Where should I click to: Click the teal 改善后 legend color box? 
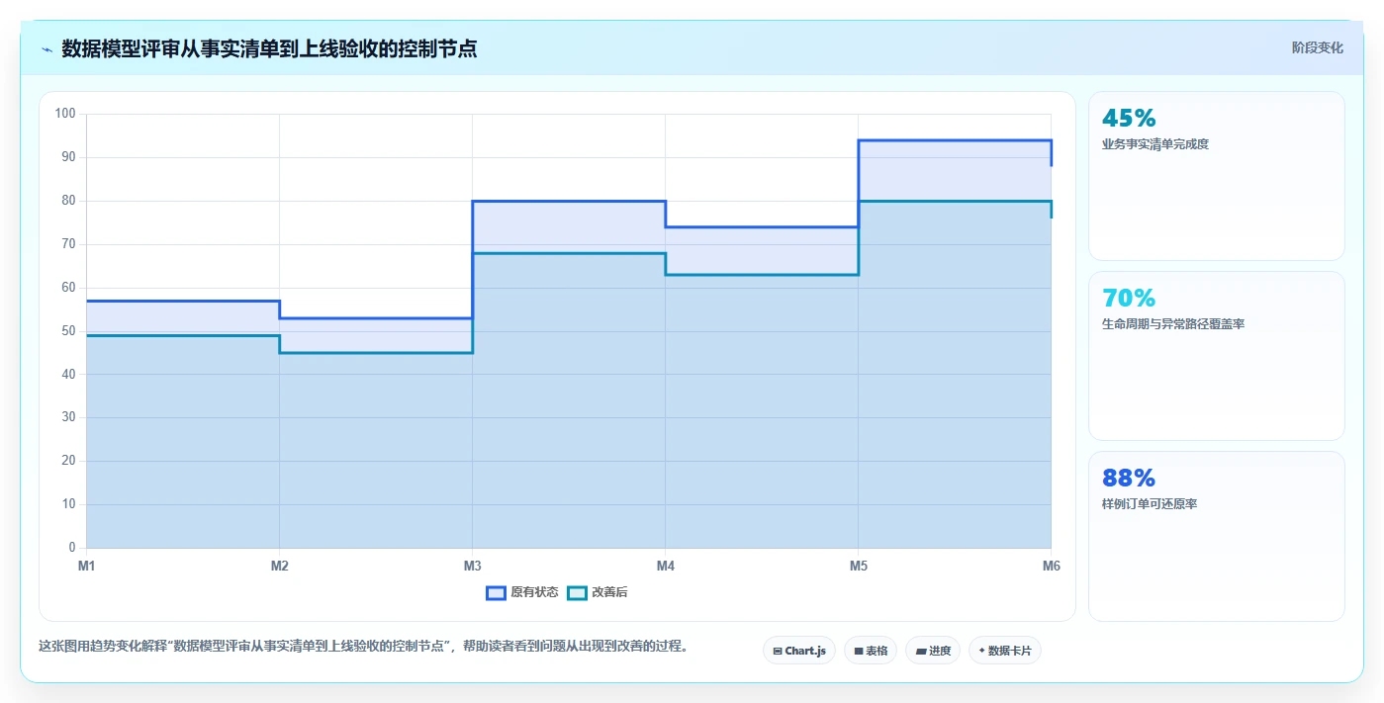coord(577,592)
